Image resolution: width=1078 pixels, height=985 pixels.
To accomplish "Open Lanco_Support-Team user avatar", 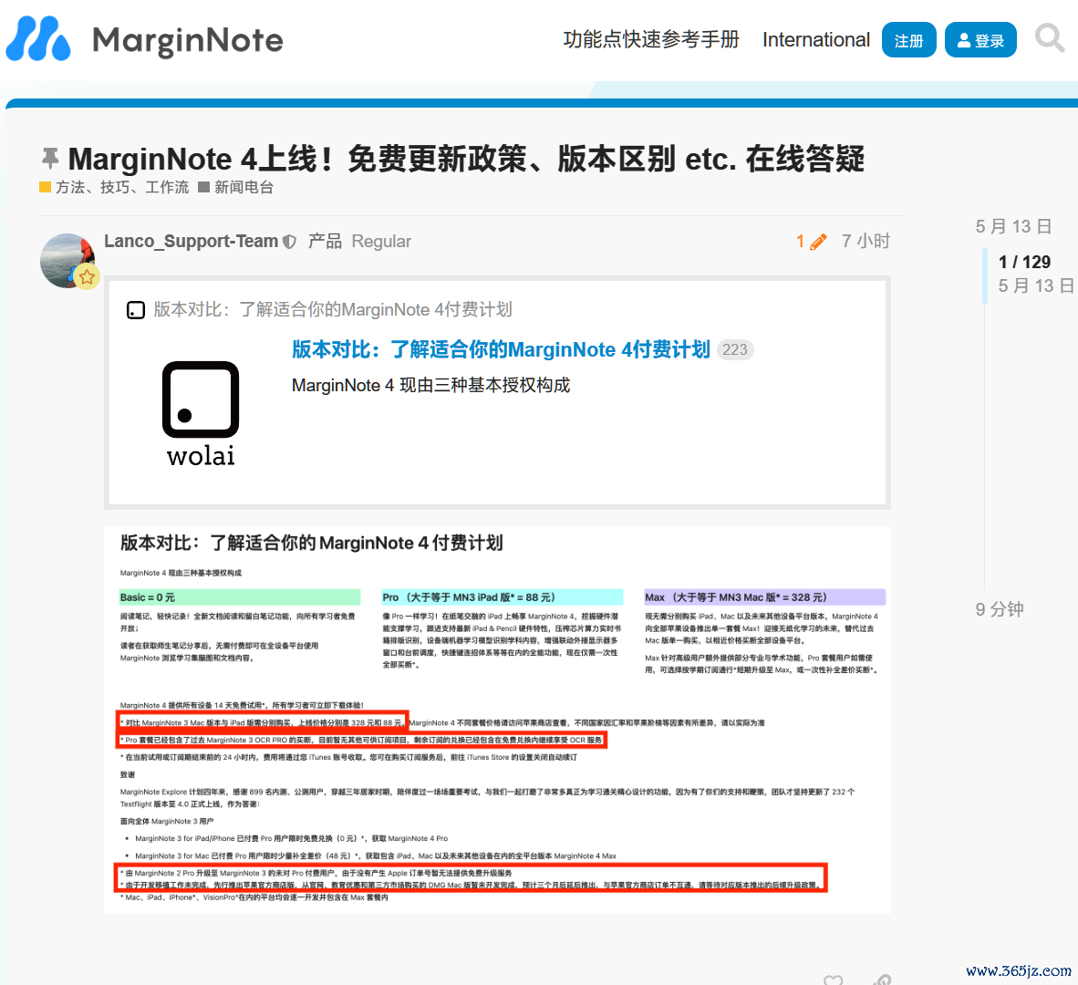I will pyautogui.click(x=67, y=260).
